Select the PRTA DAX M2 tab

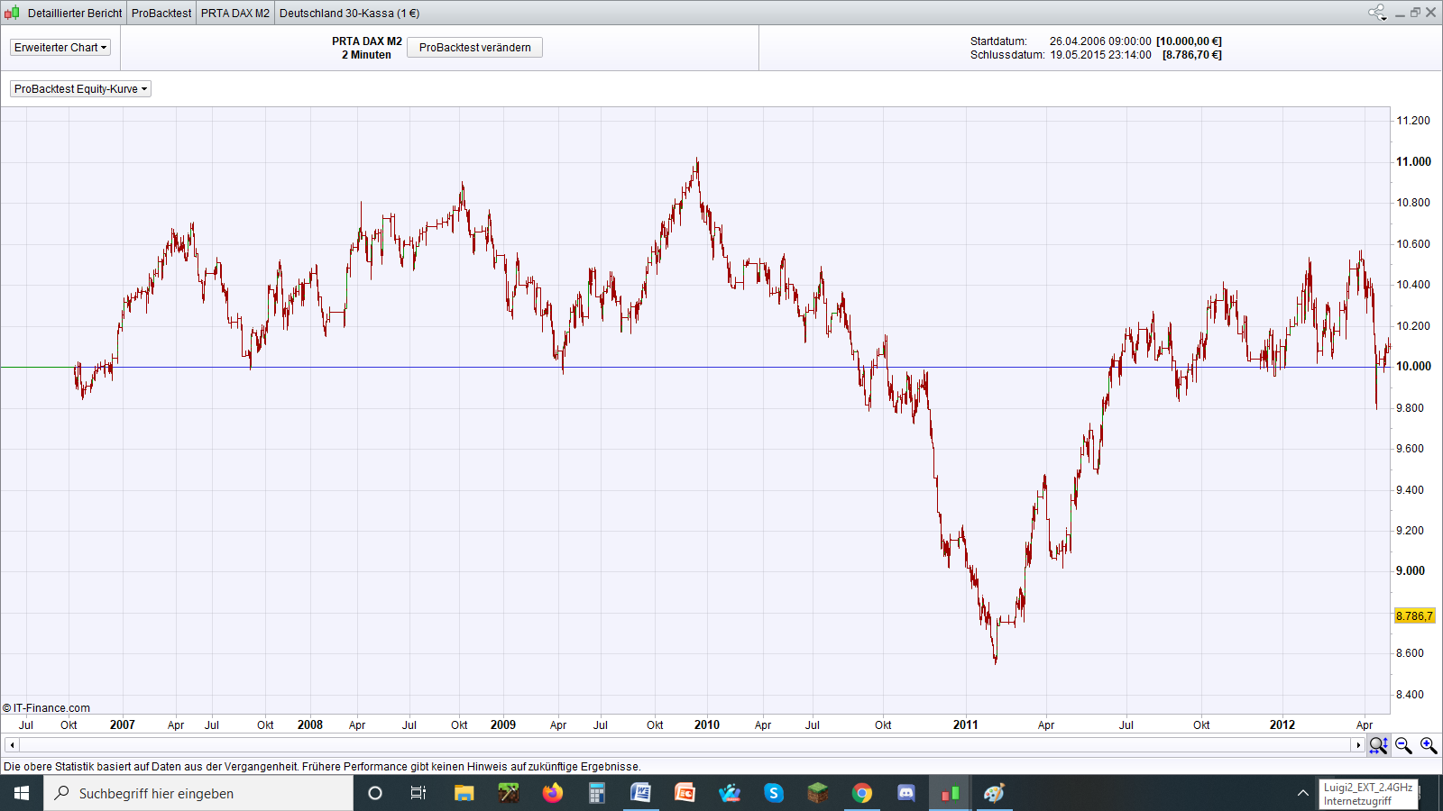235,13
